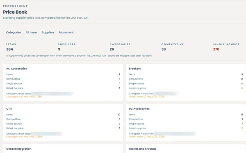Click Listed, no price in DC Accessories card

(186, 128)
